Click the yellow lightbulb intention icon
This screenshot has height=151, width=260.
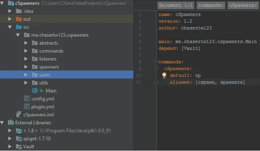point(164,75)
